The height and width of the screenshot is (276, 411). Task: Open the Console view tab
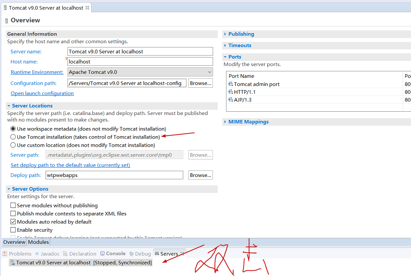pos(113,254)
